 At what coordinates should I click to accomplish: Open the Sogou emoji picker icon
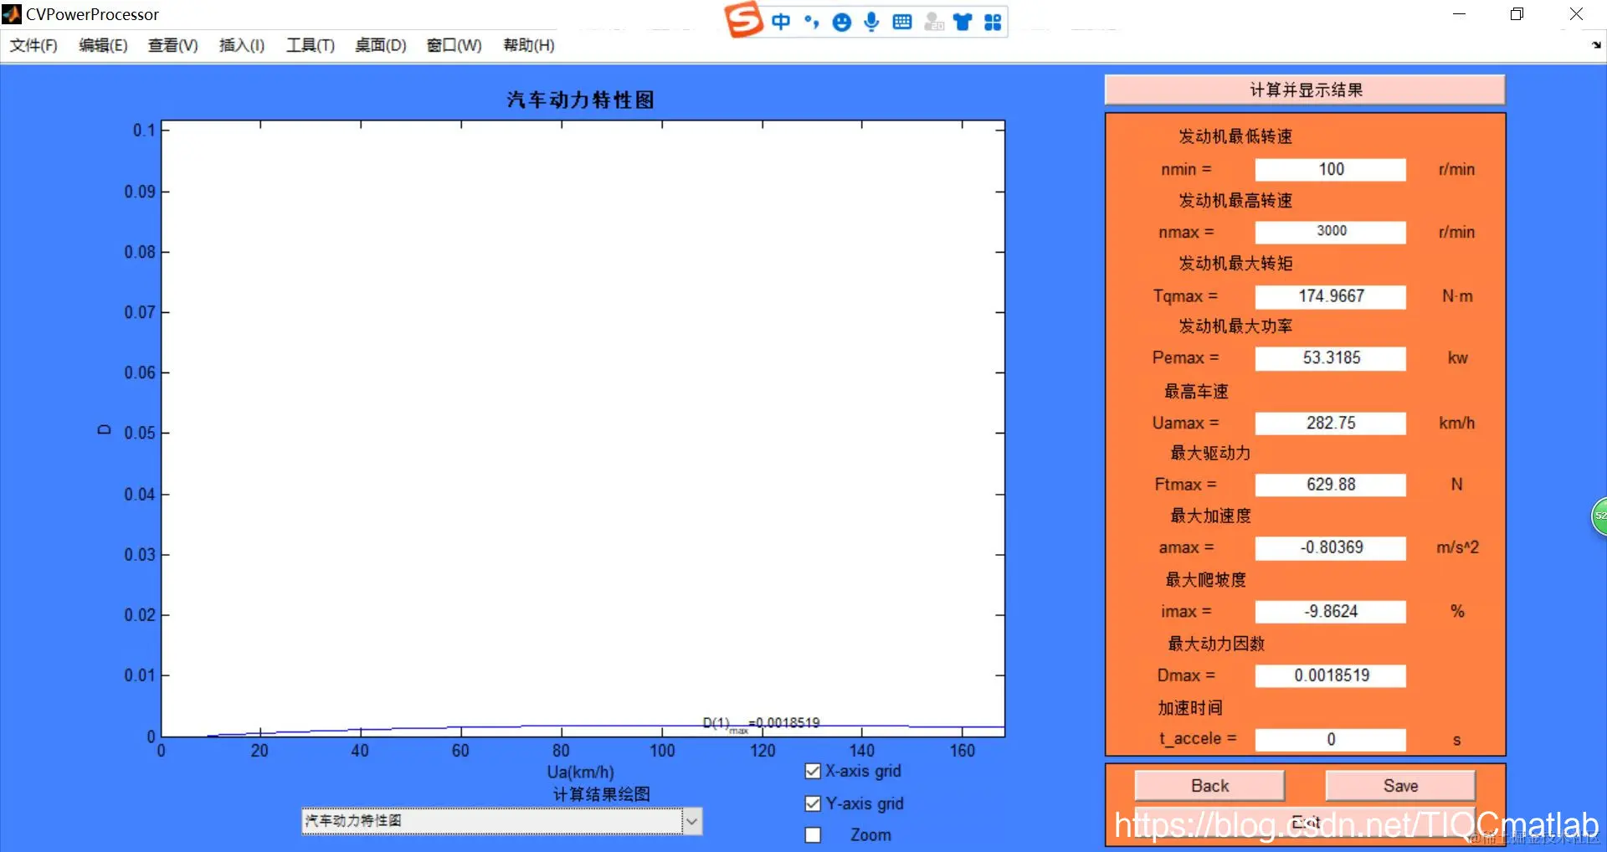tap(841, 22)
